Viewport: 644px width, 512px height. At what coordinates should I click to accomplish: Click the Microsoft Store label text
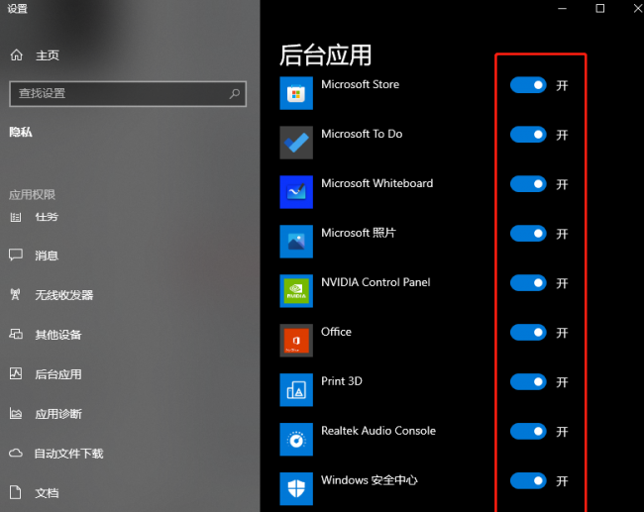pos(361,84)
